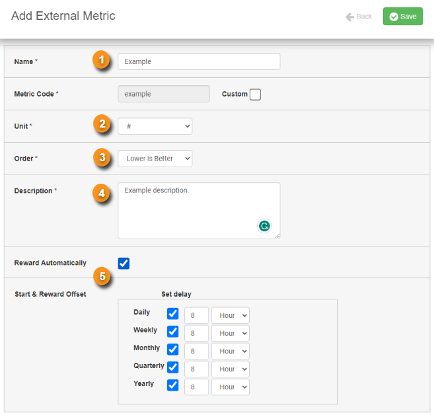Screen dimensions: 434x415
Task: Click the orange number 4 marker
Action: (101, 193)
